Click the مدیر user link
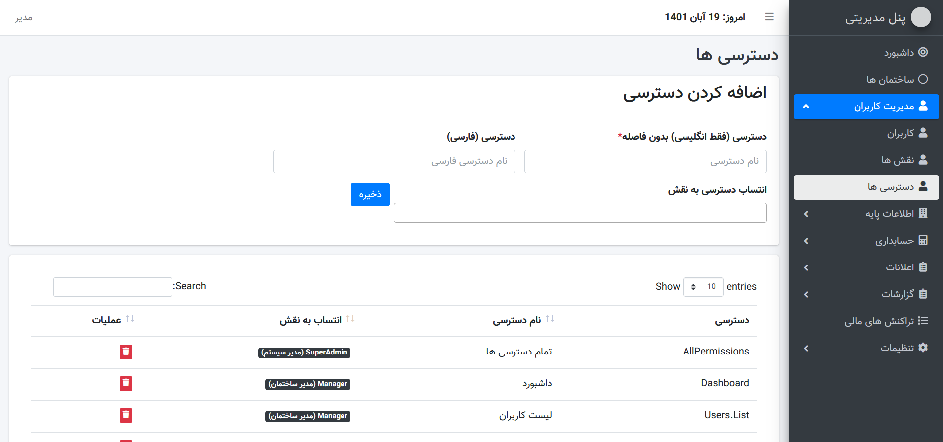943x442 pixels. (x=23, y=17)
